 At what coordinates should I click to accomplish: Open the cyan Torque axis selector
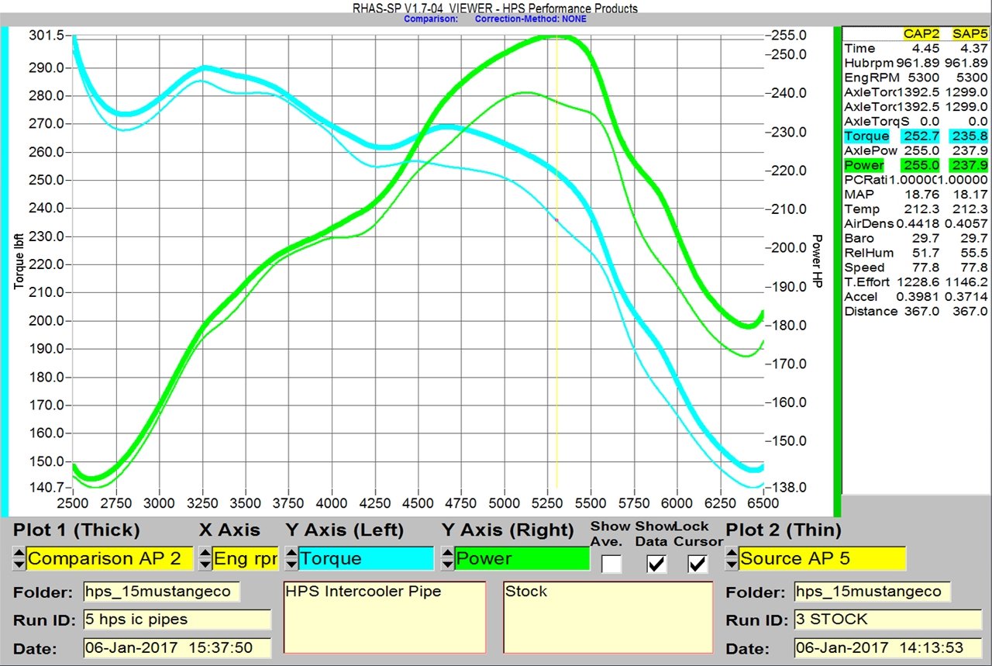pyautogui.click(x=367, y=558)
